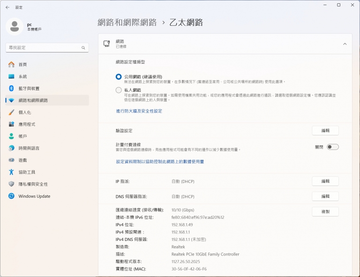This screenshot has width=360, height=277.
Task: Collapse the 網路 section chevron
Action: 345,44
